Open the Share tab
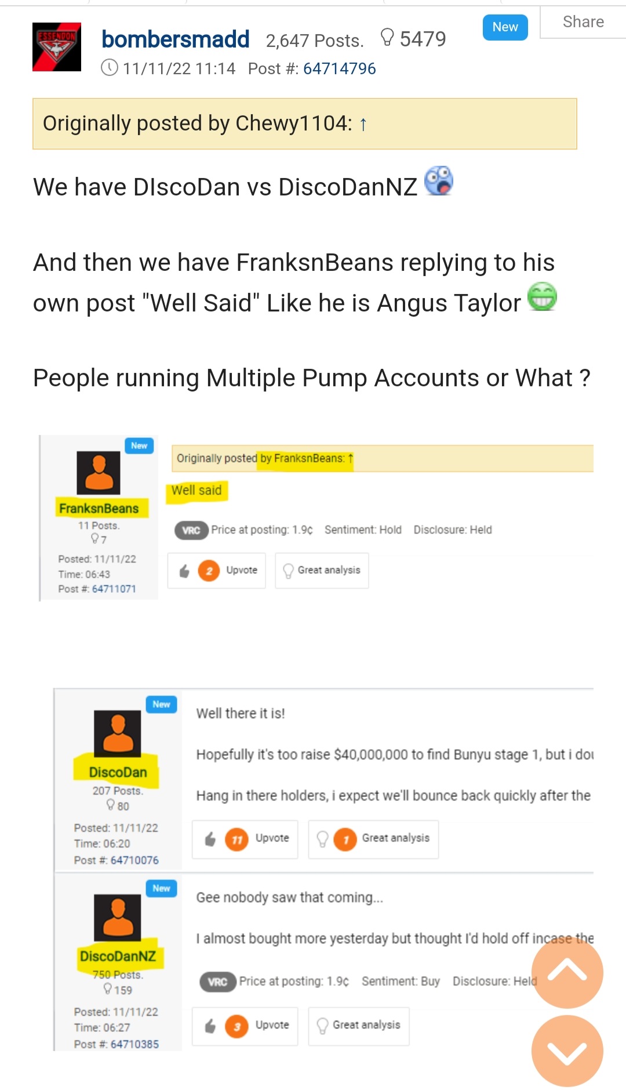 pyautogui.click(x=583, y=22)
